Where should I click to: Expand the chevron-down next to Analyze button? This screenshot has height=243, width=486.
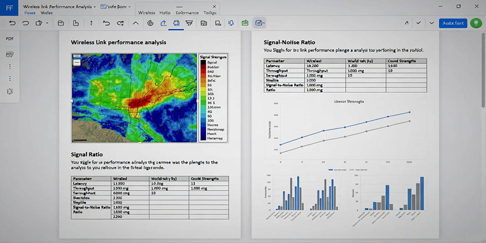coord(432,23)
